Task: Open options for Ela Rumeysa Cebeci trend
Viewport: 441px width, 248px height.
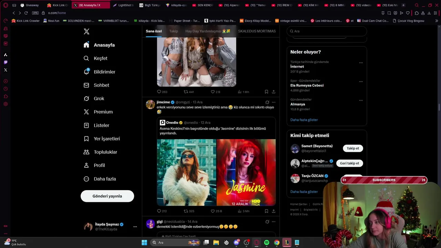Action: (x=361, y=82)
